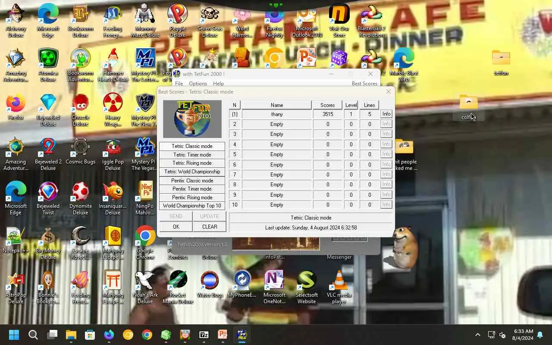Open the Microsoft OneNote desktop shortcut
Viewport: 552px width, 345px height.
pos(275,287)
